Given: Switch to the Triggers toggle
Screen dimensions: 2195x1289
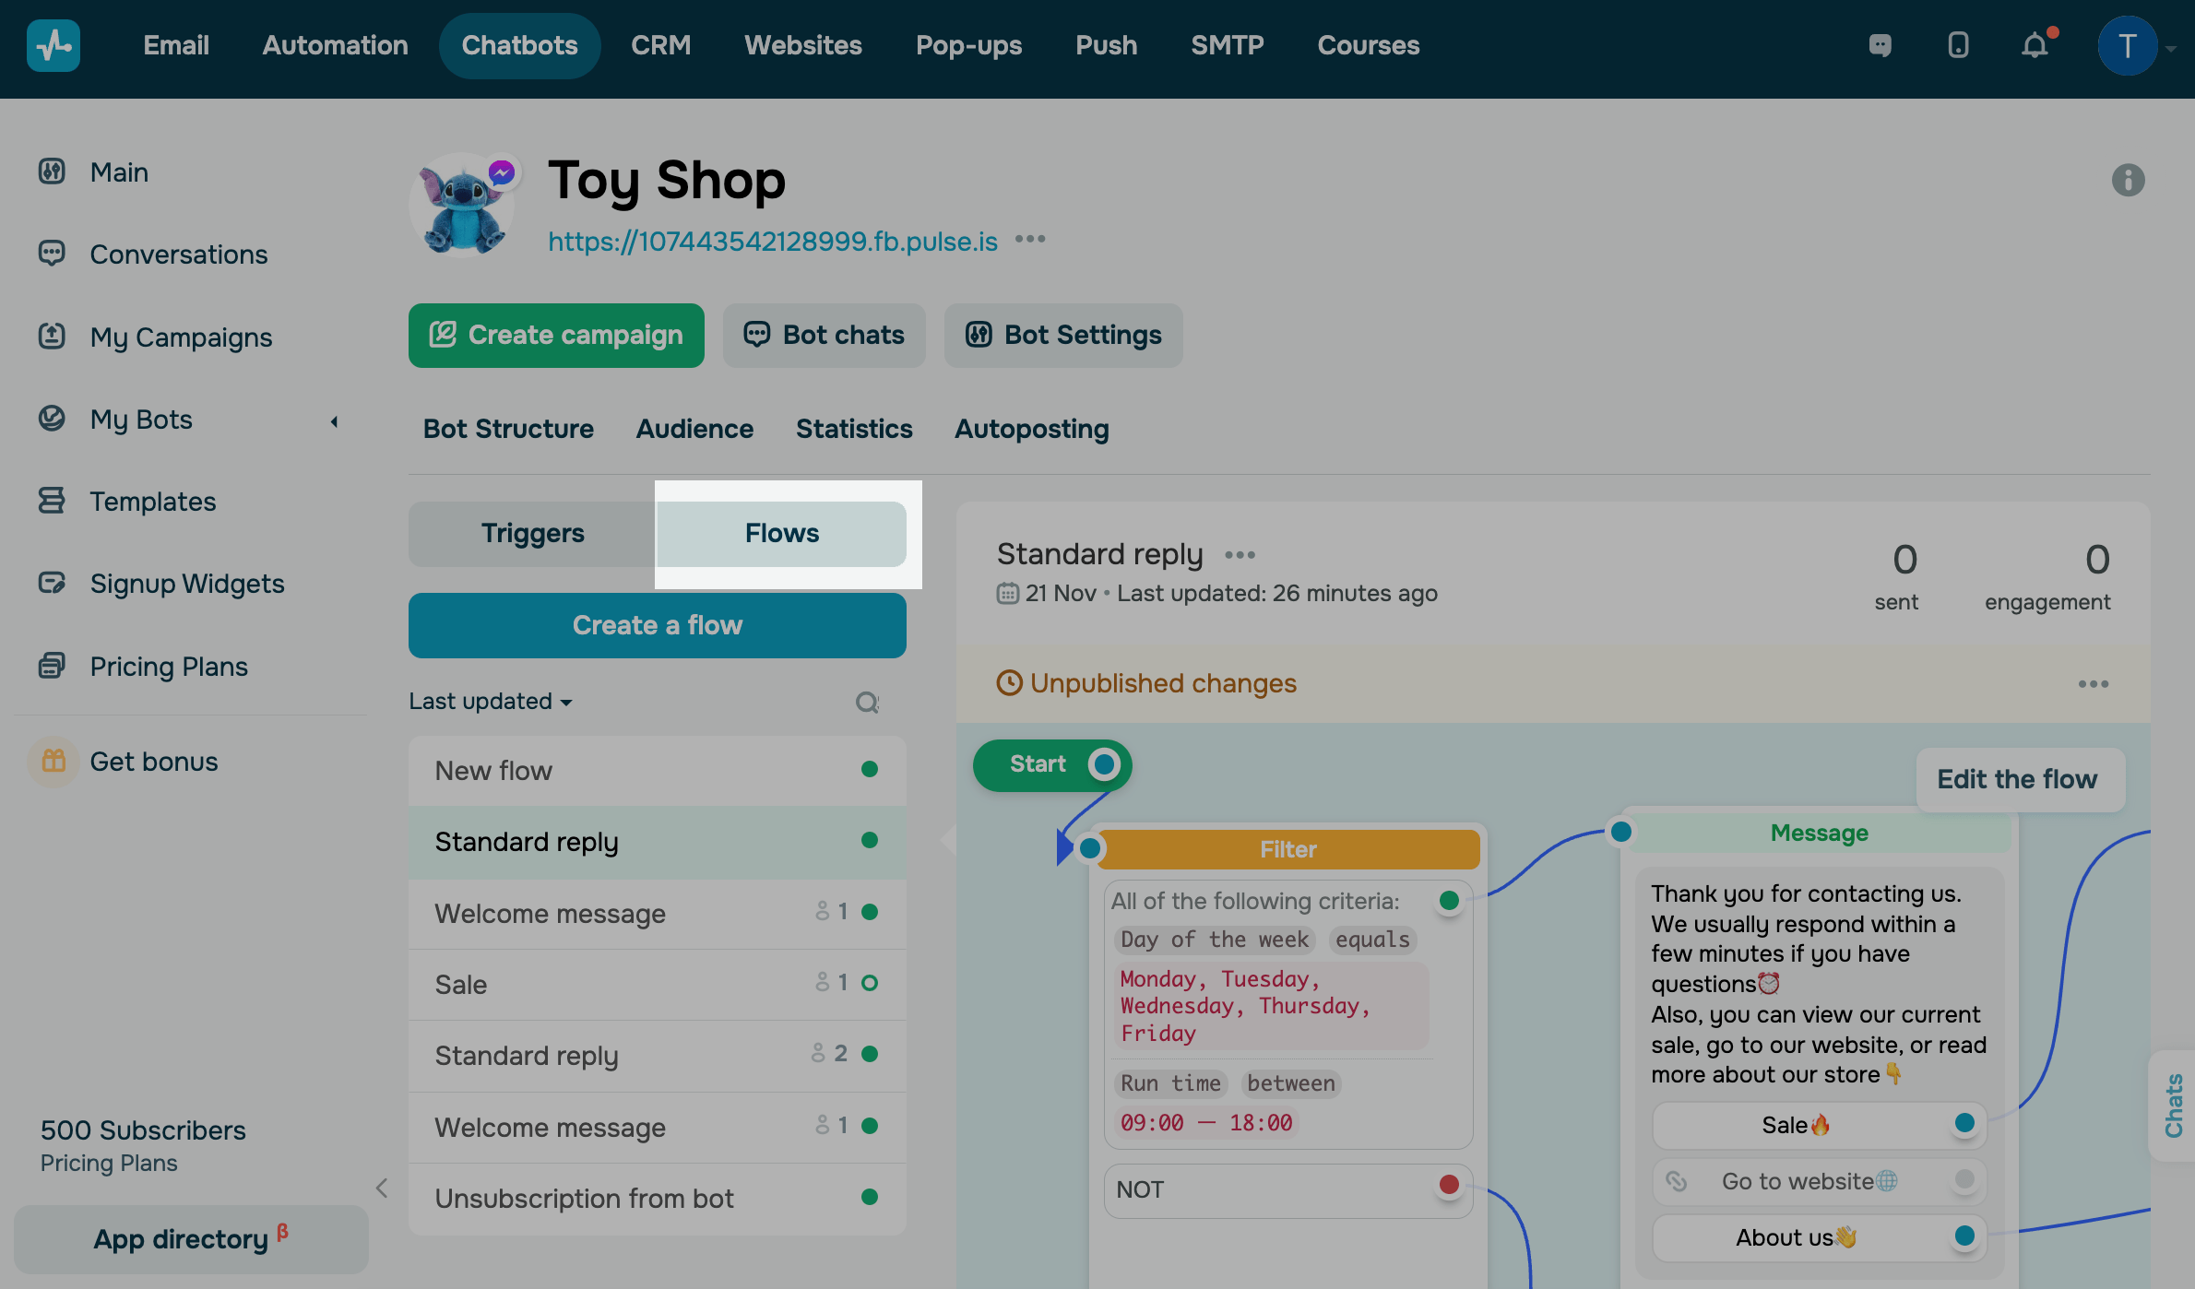Looking at the screenshot, I should click(x=532, y=533).
